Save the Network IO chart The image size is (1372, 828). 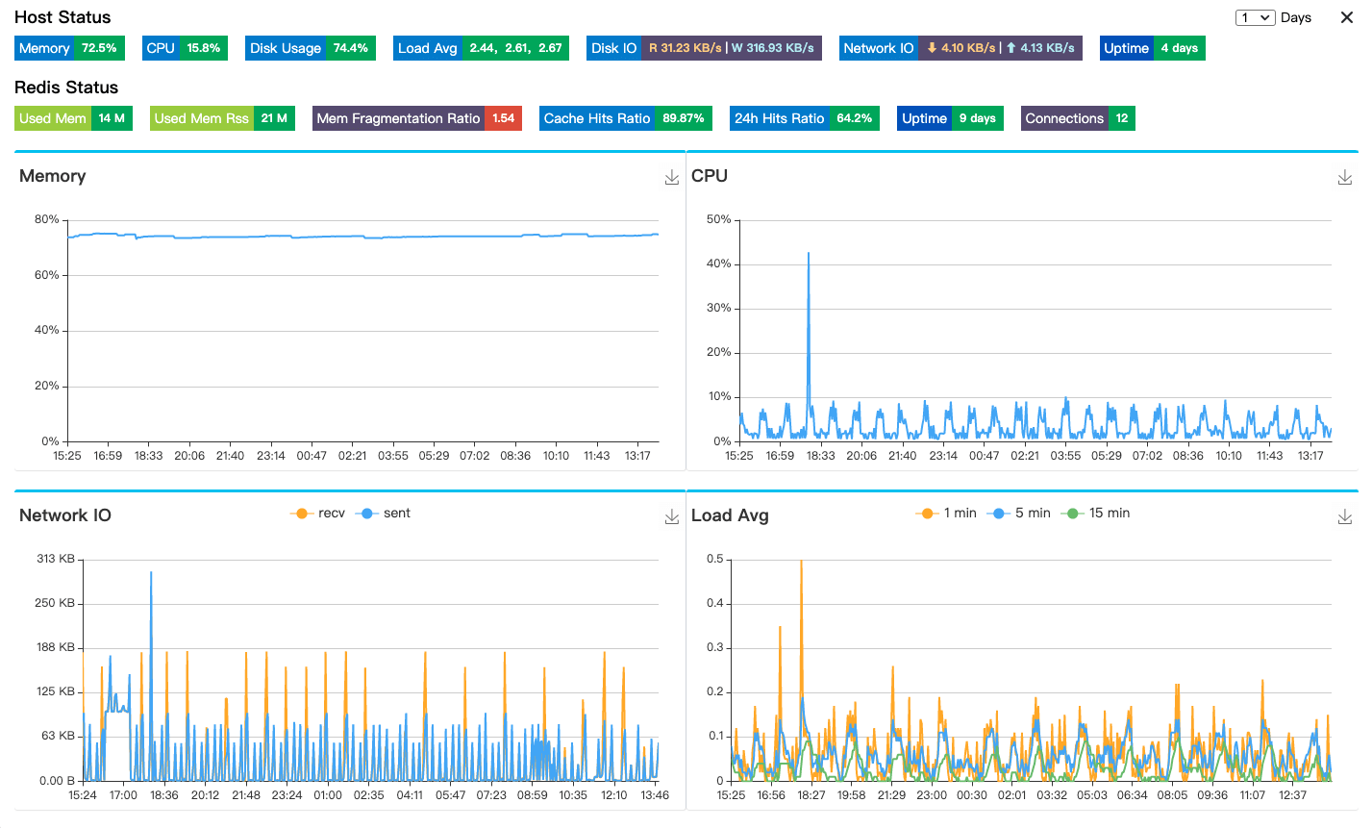[672, 517]
